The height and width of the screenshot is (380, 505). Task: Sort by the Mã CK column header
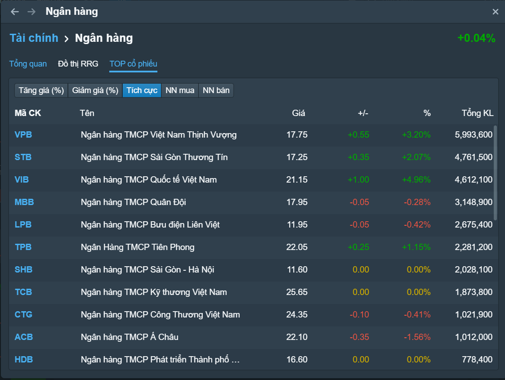28,113
